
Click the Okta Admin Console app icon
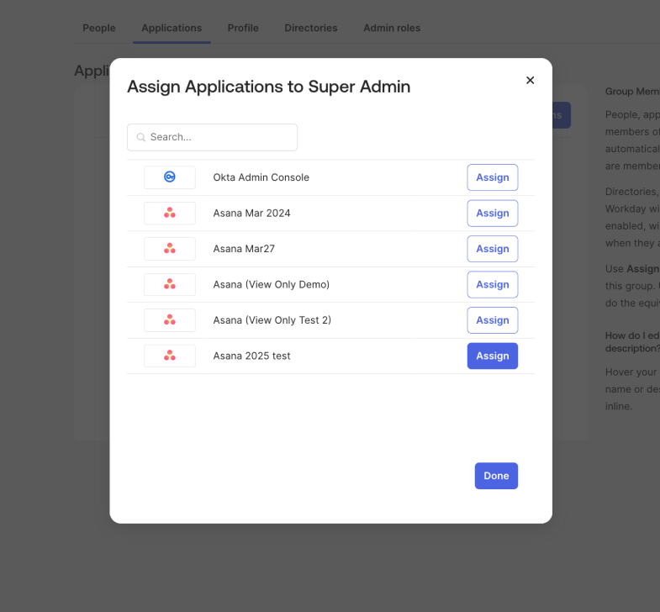pyautogui.click(x=170, y=177)
